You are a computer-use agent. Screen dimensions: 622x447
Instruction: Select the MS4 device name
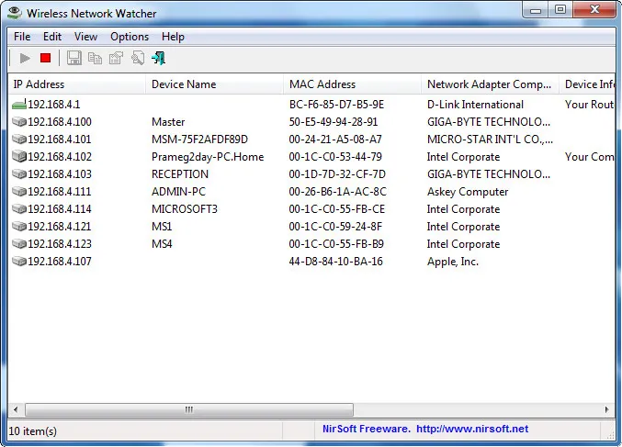point(162,244)
